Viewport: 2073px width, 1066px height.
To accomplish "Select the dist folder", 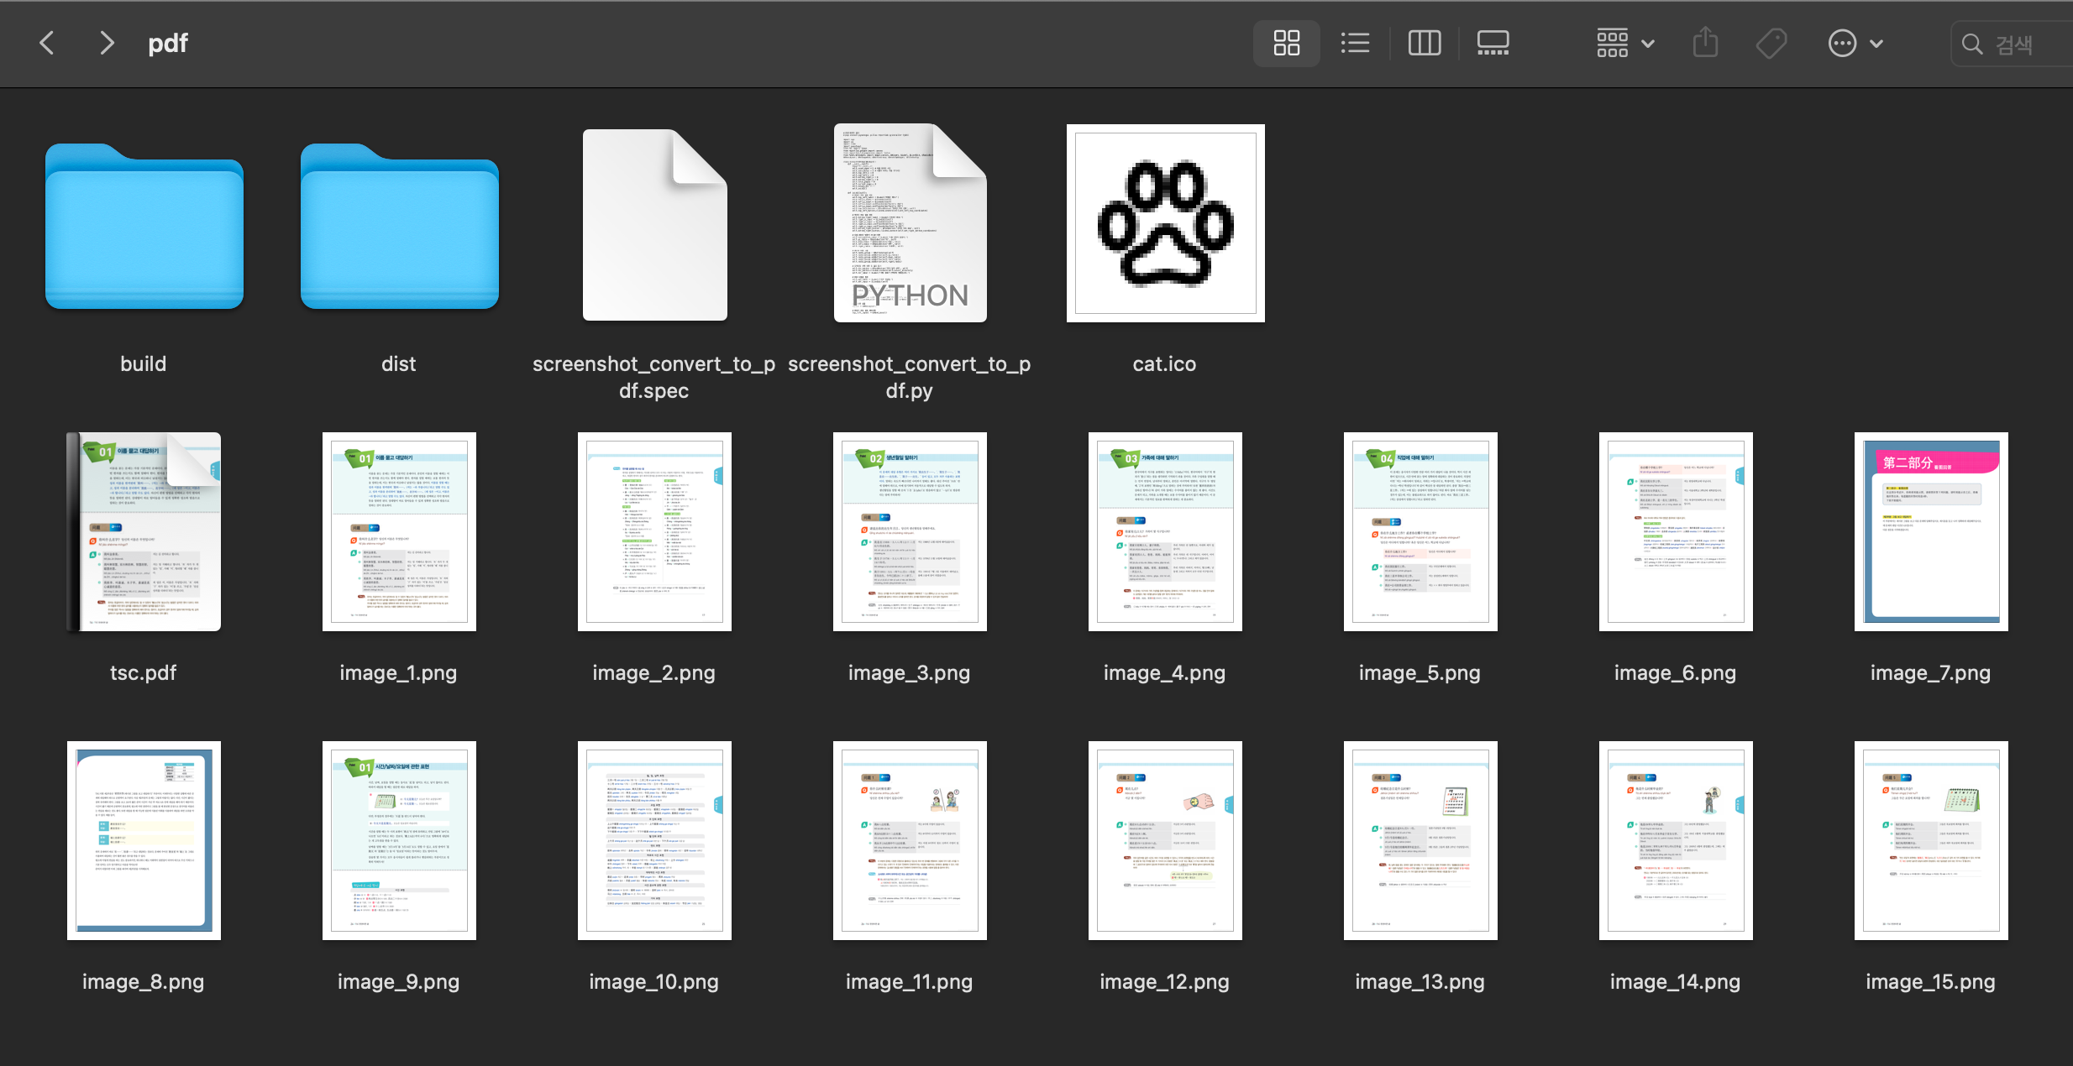I will click(x=400, y=226).
